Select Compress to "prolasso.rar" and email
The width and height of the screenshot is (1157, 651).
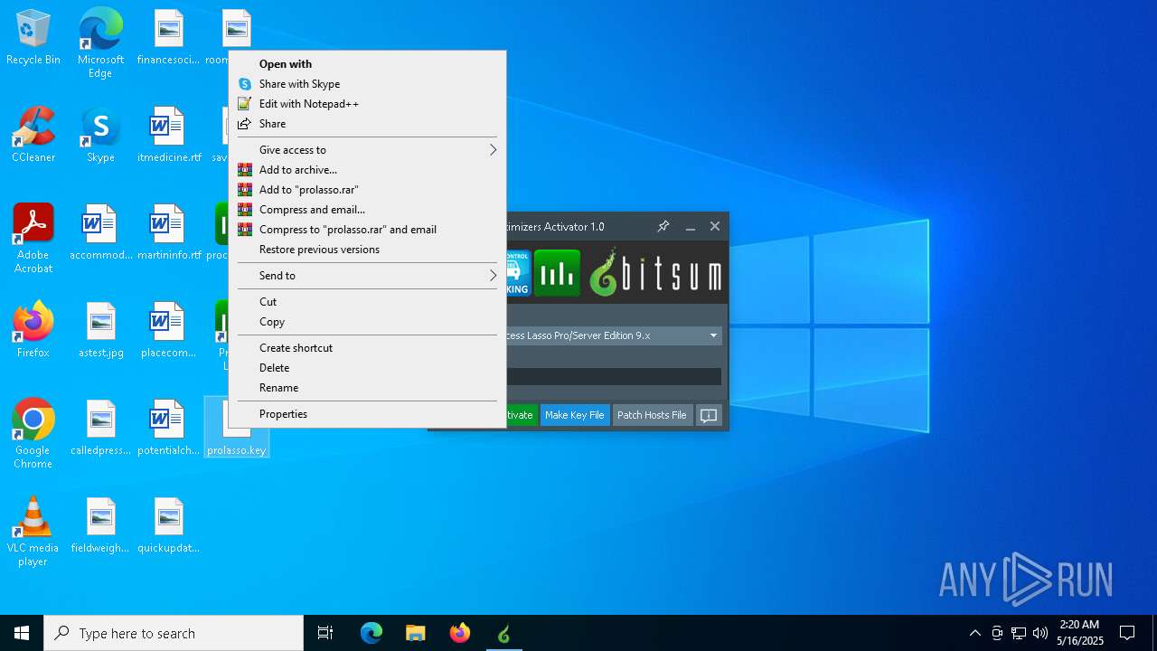coord(367,230)
